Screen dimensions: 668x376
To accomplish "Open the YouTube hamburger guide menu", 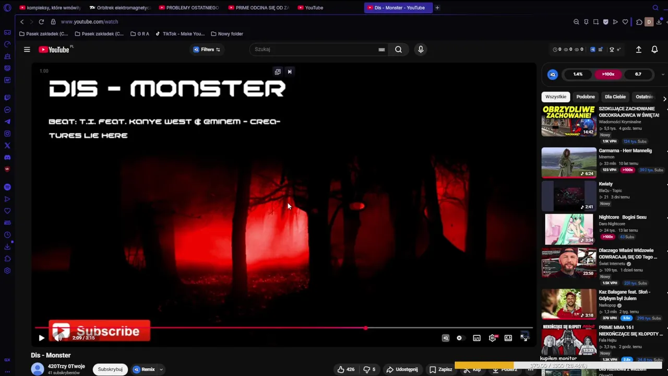I will tap(27, 50).
